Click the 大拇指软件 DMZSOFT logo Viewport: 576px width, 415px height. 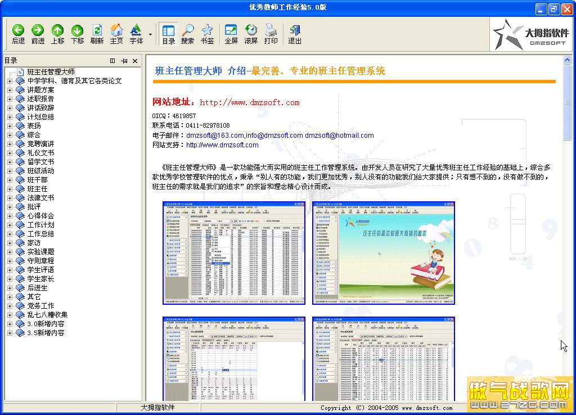pyautogui.click(x=530, y=35)
